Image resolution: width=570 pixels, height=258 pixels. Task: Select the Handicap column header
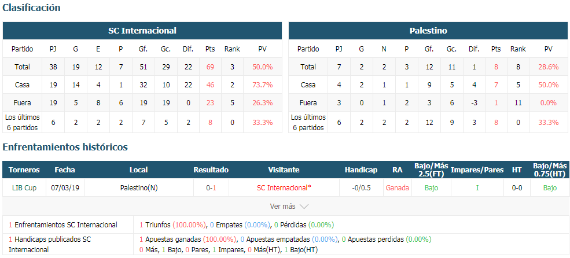coord(361,169)
